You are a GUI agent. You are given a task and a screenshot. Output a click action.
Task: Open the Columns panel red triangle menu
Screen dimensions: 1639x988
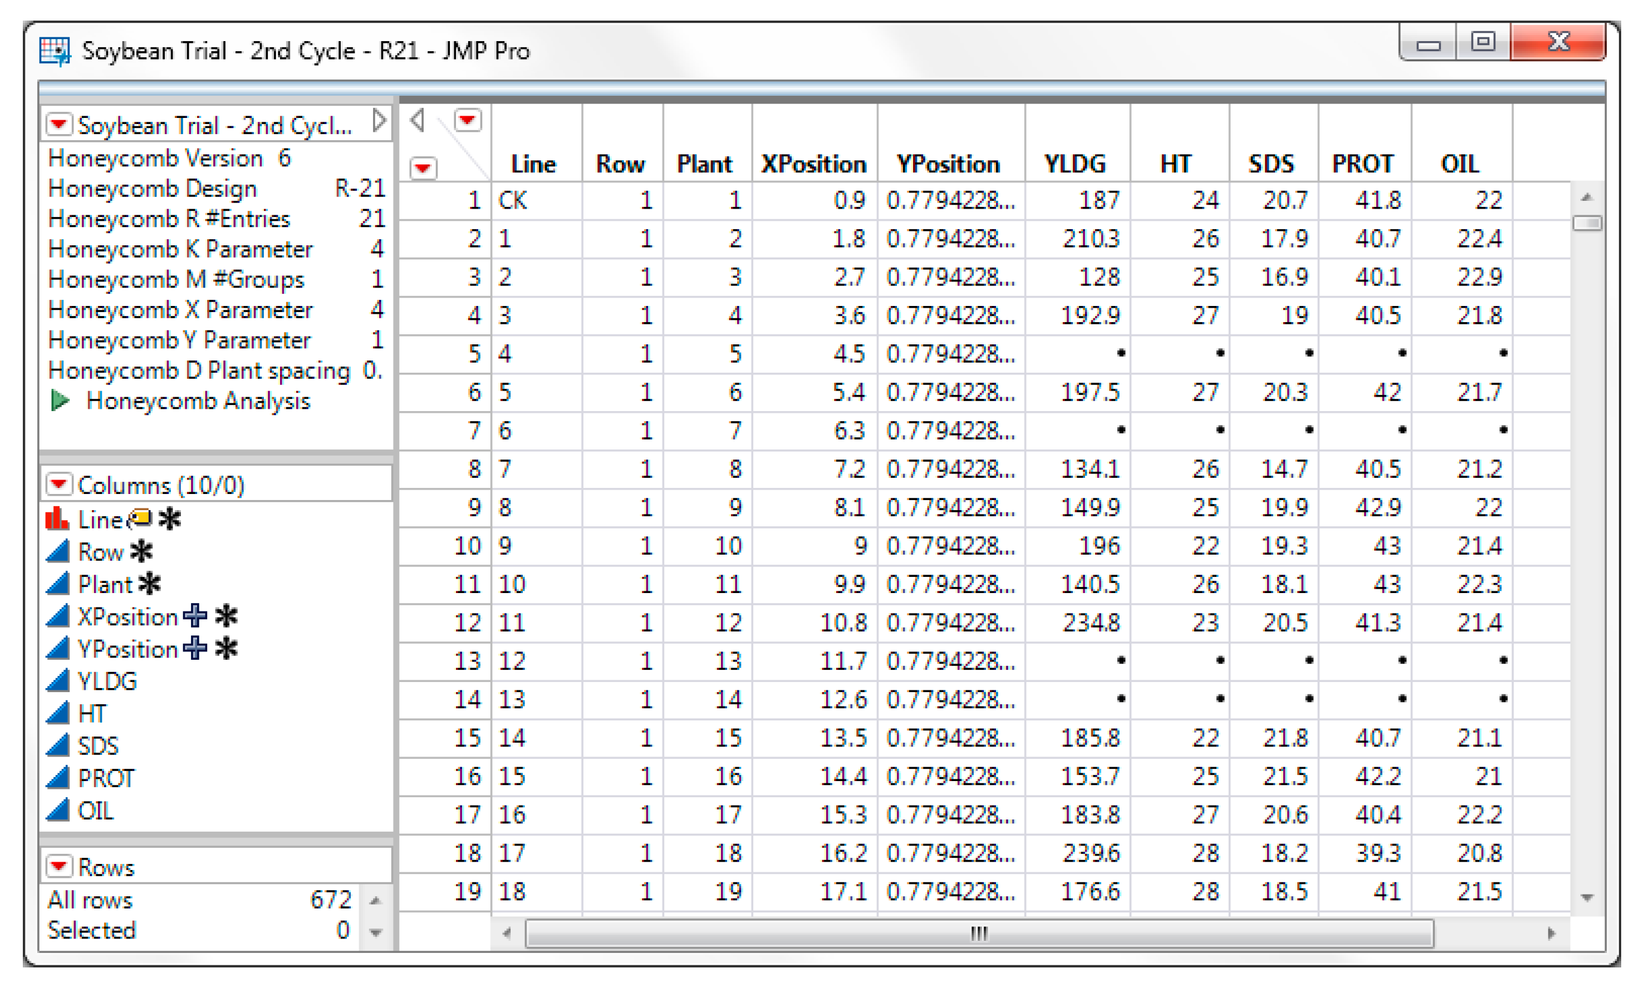58,484
